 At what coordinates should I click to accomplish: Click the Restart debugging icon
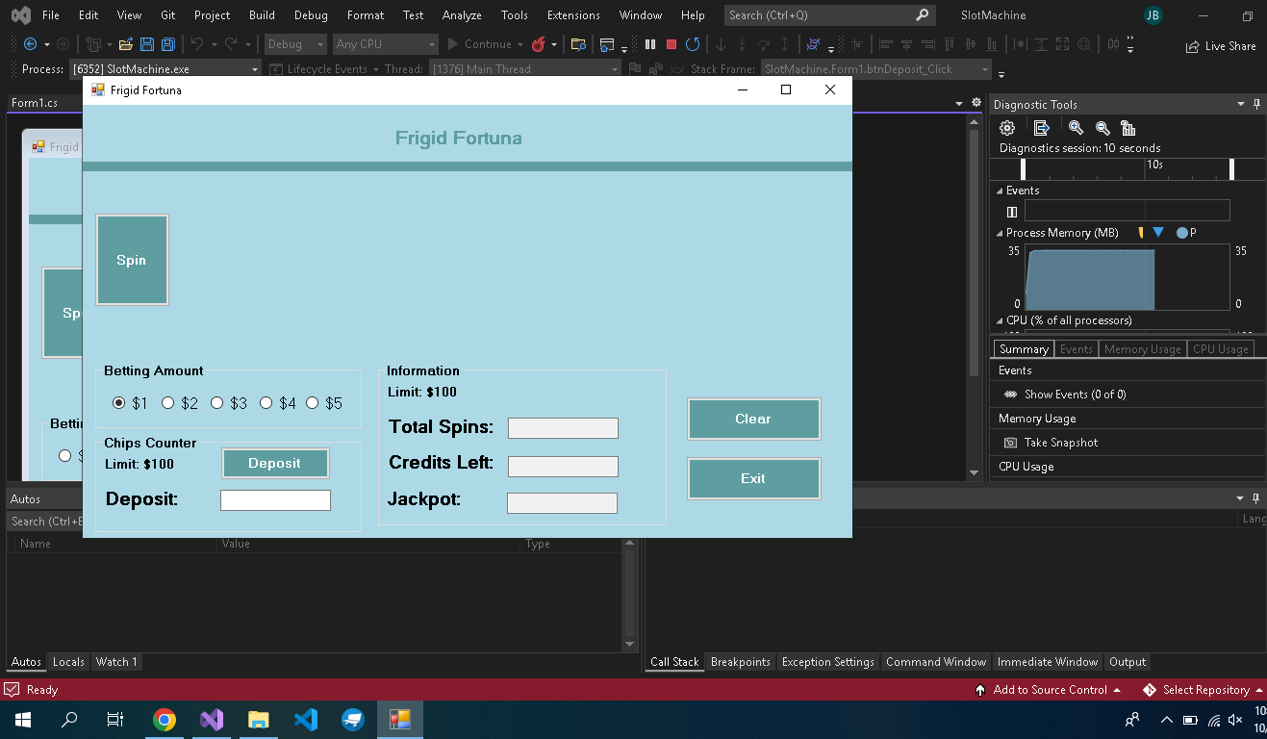click(x=692, y=44)
